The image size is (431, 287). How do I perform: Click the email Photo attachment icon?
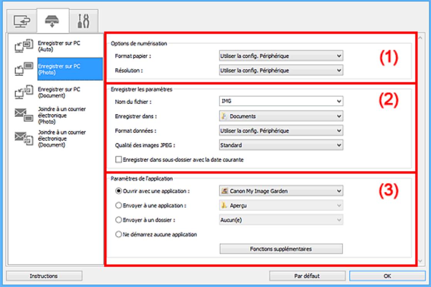[24, 115]
